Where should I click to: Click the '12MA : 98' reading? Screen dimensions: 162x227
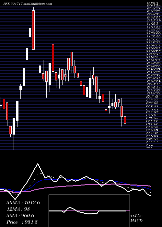click(x=19, y=209)
